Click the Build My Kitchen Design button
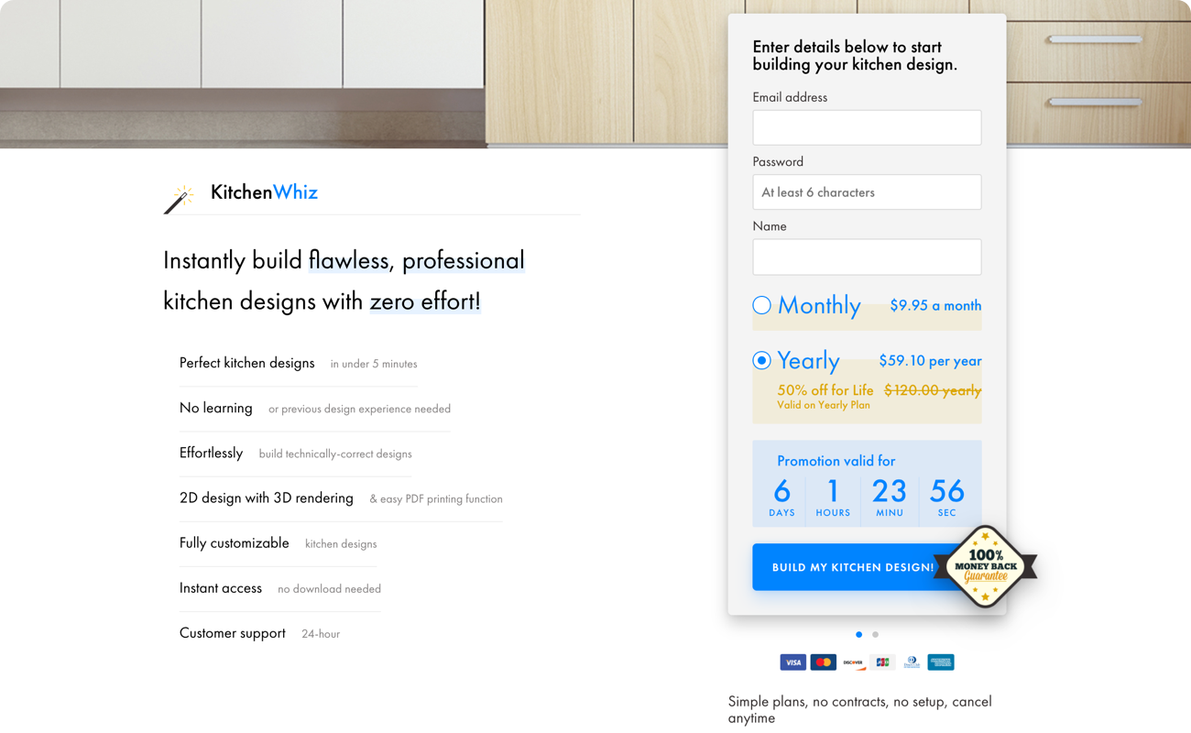Image resolution: width=1191 pixels, height=733 pixels. [x=847, y=567]
